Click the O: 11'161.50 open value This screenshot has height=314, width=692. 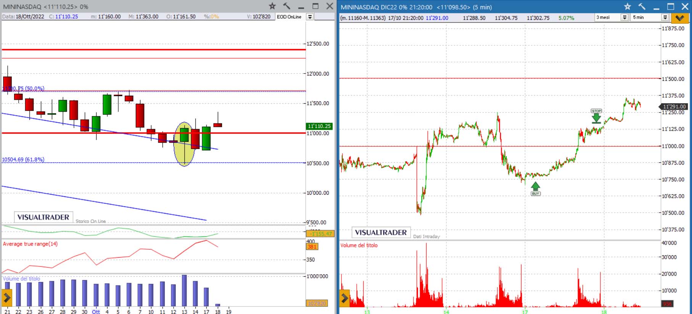coord(181,17)
